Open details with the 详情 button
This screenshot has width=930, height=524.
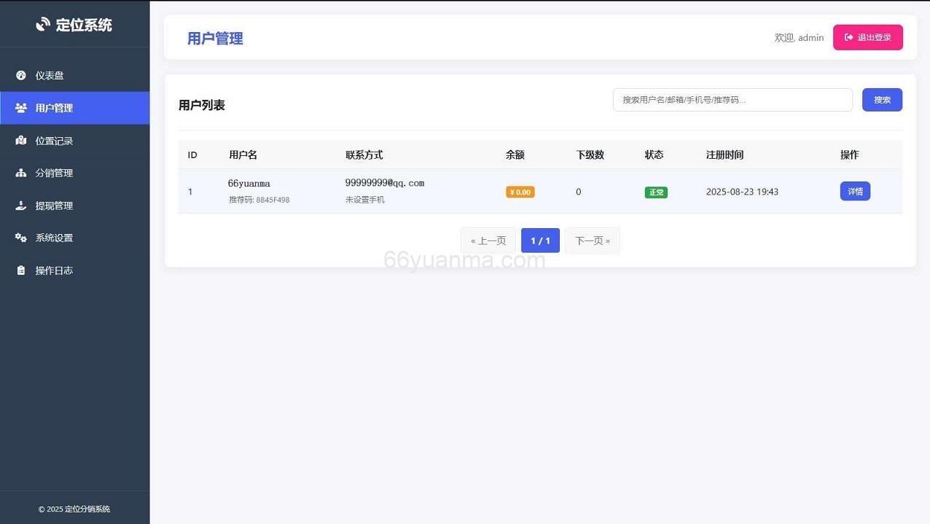click(x=854, y=191)
